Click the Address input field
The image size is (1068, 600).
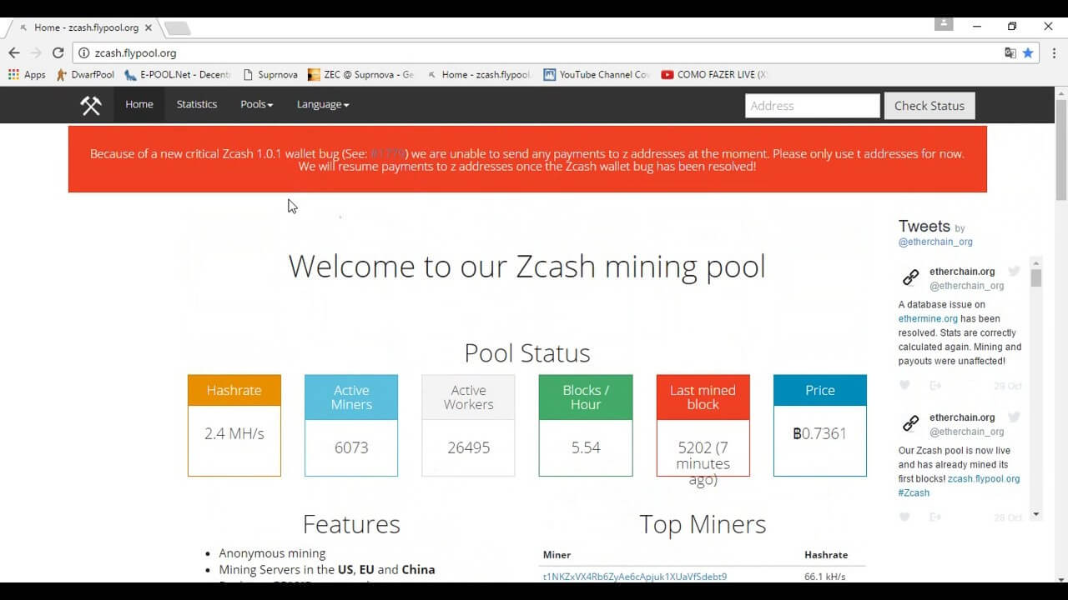point(812,106)
